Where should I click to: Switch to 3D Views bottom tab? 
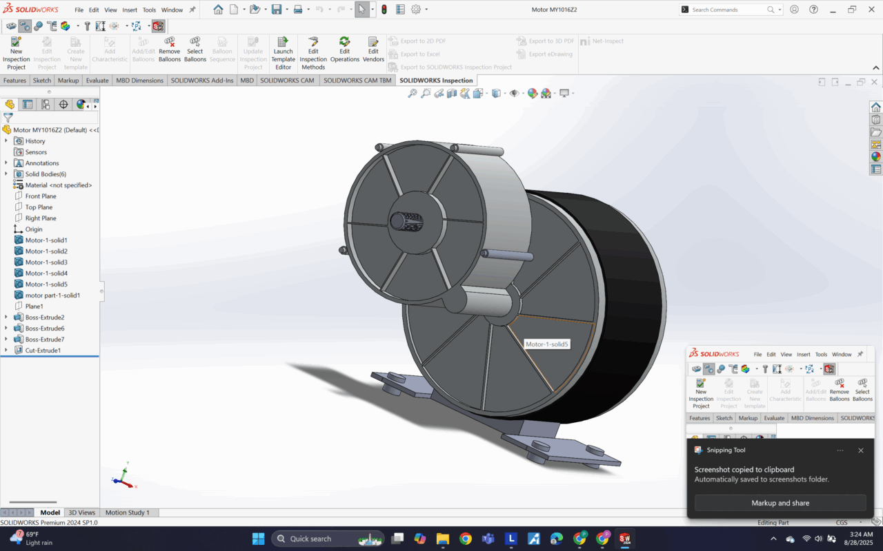point(81,512)
